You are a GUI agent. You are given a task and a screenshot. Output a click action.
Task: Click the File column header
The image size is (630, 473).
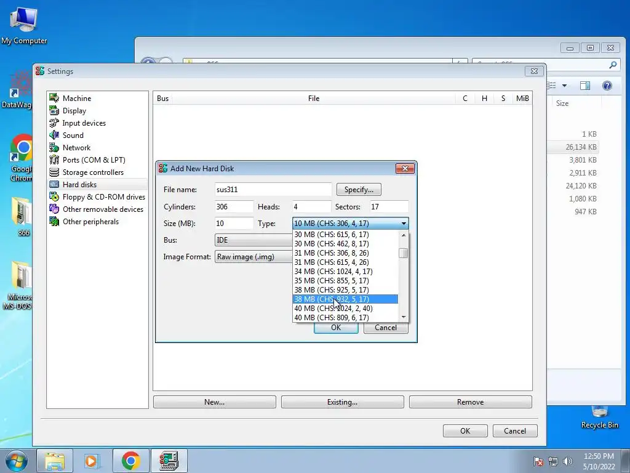coord(314,98)
